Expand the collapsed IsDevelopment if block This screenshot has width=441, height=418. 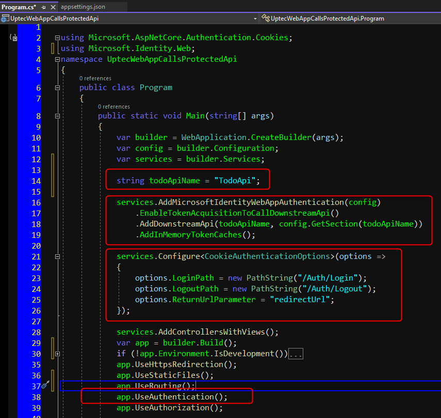[57, 354]
